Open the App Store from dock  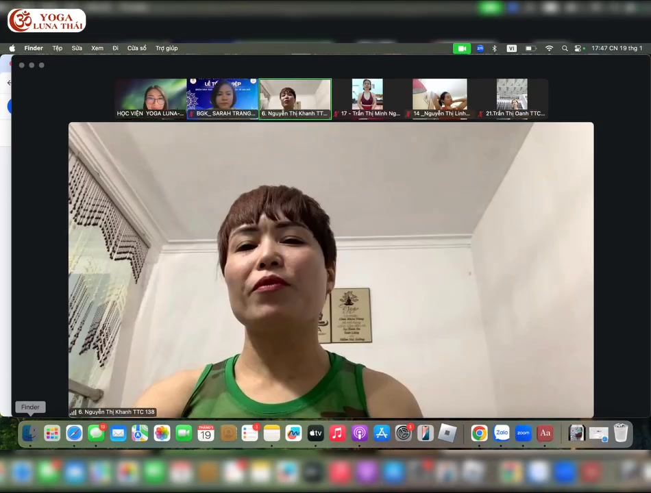(380, 433)
